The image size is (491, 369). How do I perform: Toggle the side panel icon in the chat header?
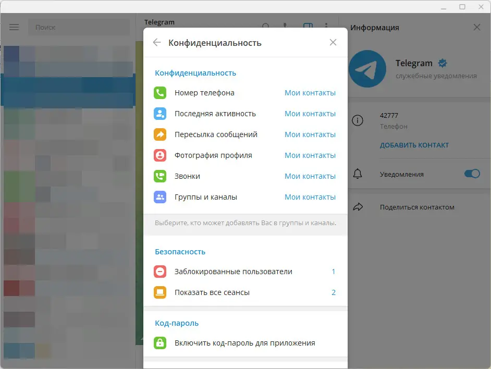308,25
